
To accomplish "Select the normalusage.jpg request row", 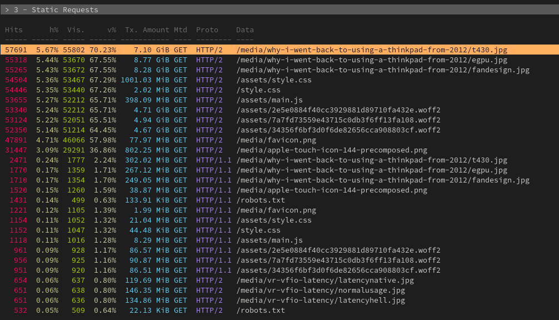I will click(x=320, y=291).
